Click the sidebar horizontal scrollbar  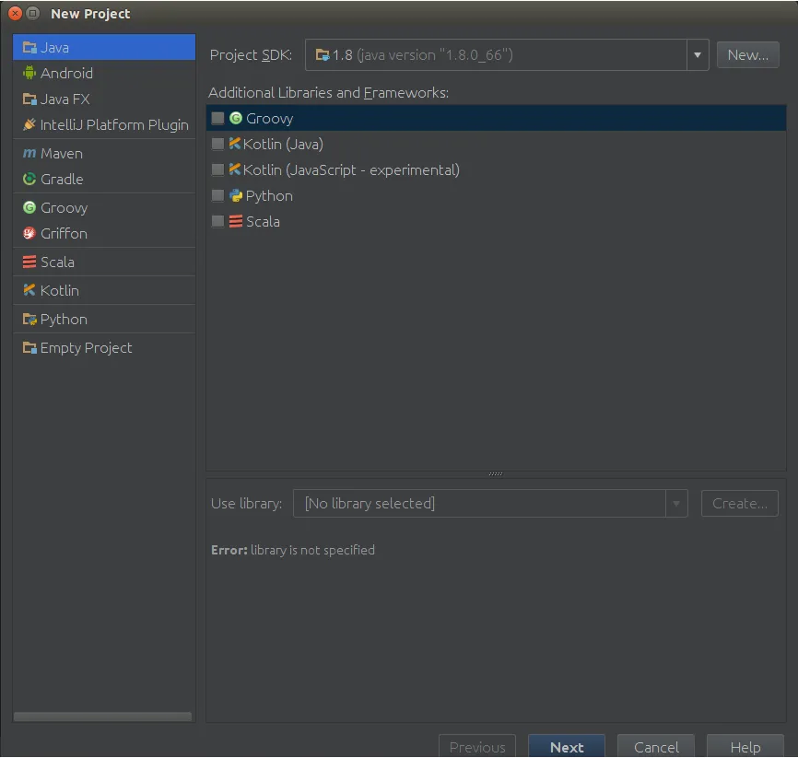click(102, 717)
